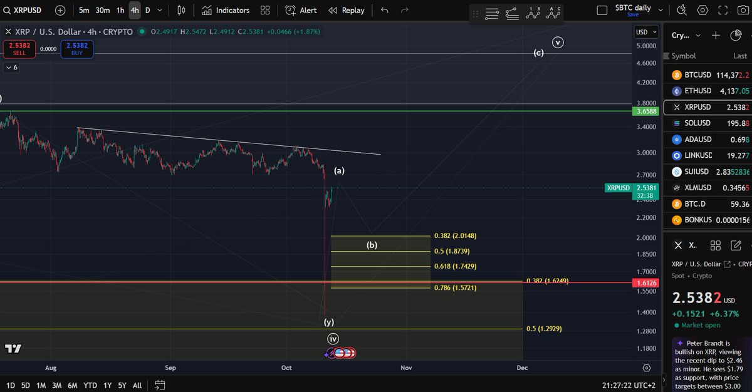The image size is (752, 392).
Task: Open chart settings hexagon icon
Action: click(702, 10)
